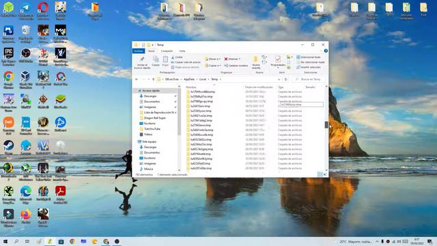Click Seleccionar todo
Viewport: 437px width, 246px height.
click(x=308, y=57)
